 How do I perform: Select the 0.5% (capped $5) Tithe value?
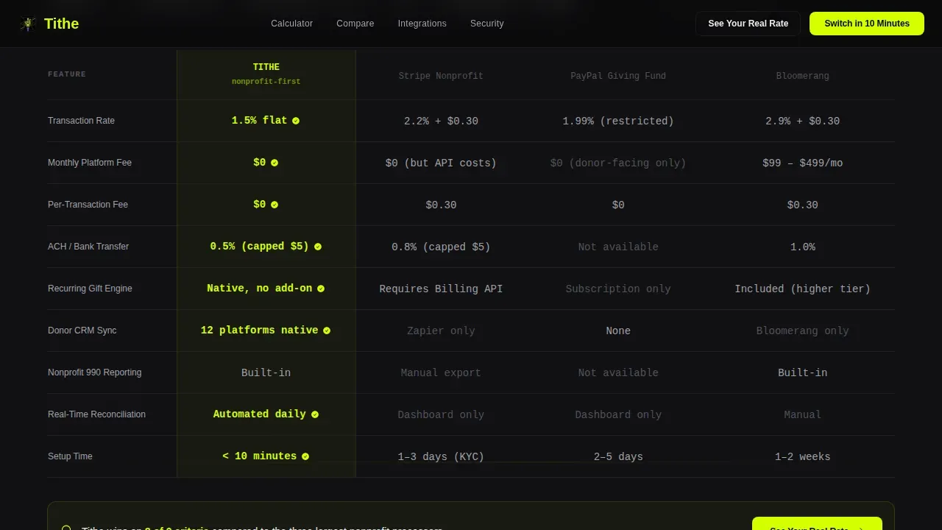pyautogui.click(x=259, y=247)
